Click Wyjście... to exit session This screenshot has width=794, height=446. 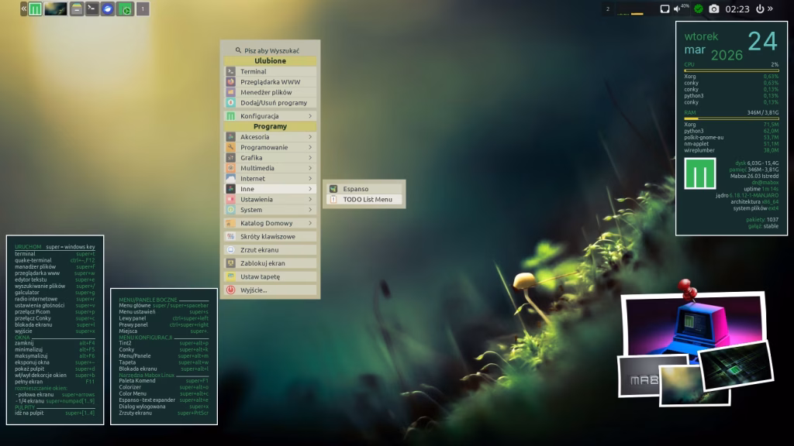tap(270, 290)
